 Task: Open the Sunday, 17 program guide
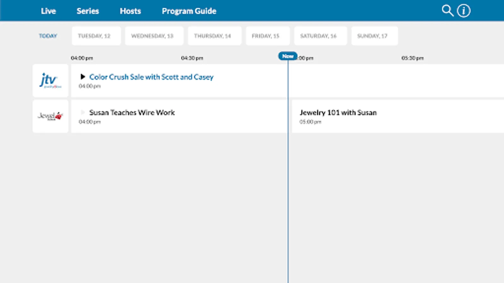click(x=374, y=36)
